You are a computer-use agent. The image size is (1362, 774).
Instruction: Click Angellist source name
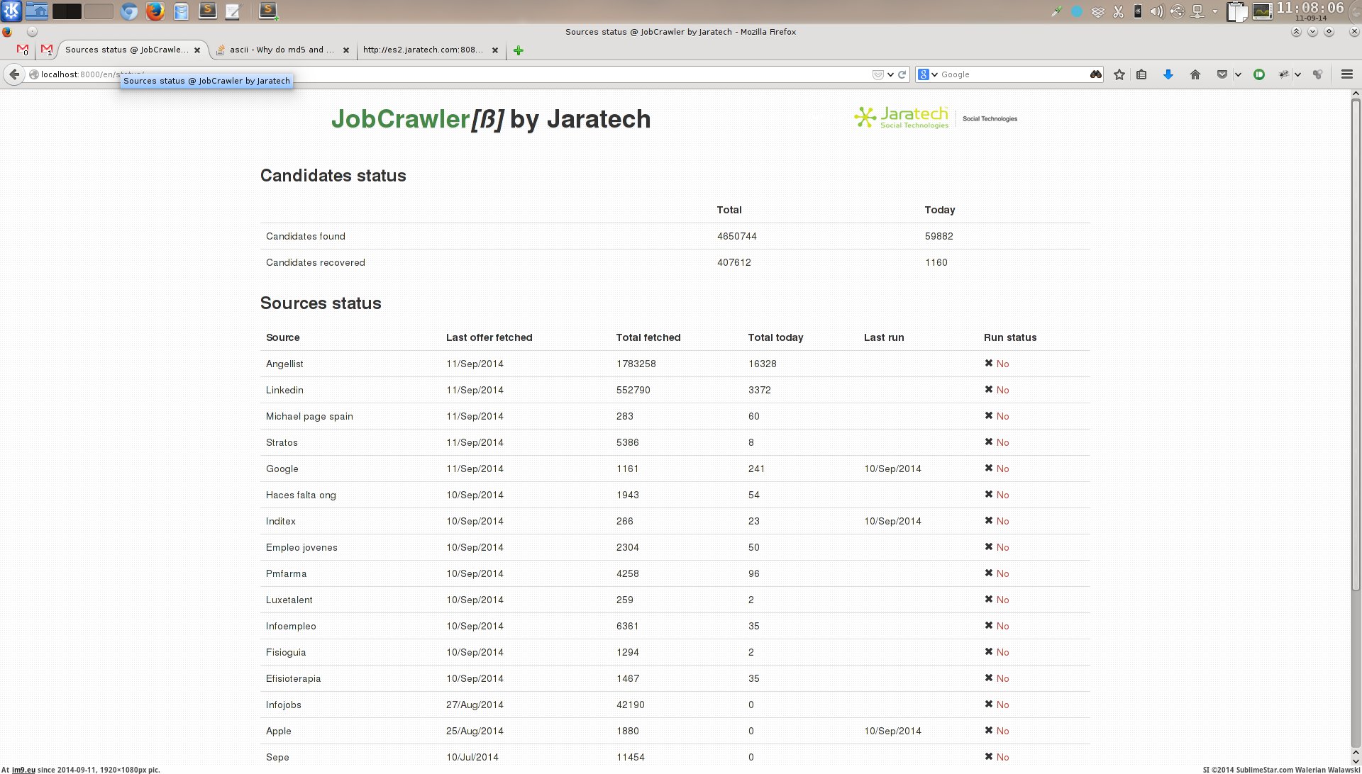coord(284,364)
